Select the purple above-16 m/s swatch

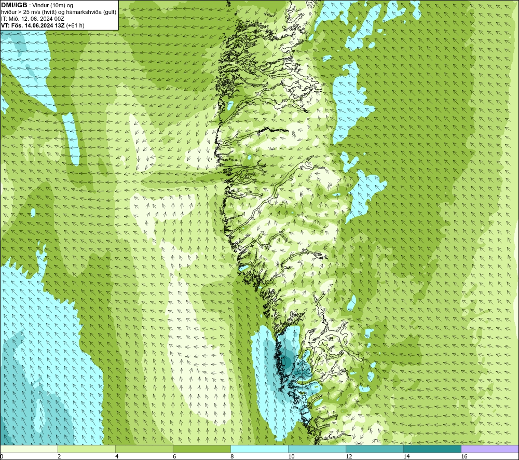[490, 449]
